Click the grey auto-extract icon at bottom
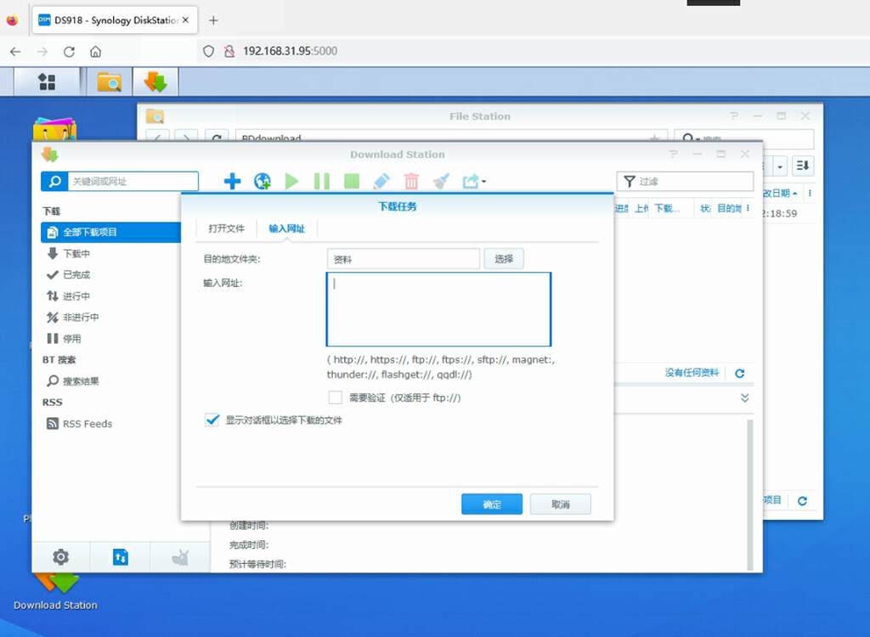This screenshot has width=870, height=637. click(181, 556)
